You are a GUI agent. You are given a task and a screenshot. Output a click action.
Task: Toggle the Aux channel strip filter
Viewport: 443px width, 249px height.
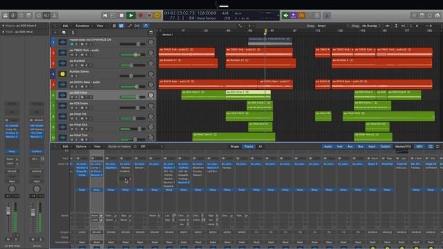[x=350, y=147]
